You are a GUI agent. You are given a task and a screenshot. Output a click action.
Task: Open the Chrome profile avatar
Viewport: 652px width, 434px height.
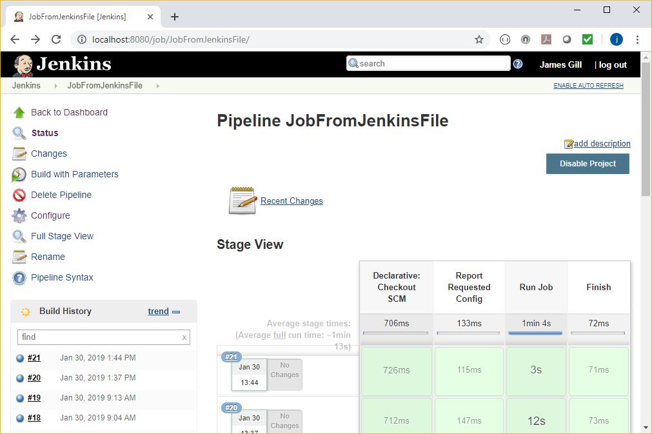(617, 39)
